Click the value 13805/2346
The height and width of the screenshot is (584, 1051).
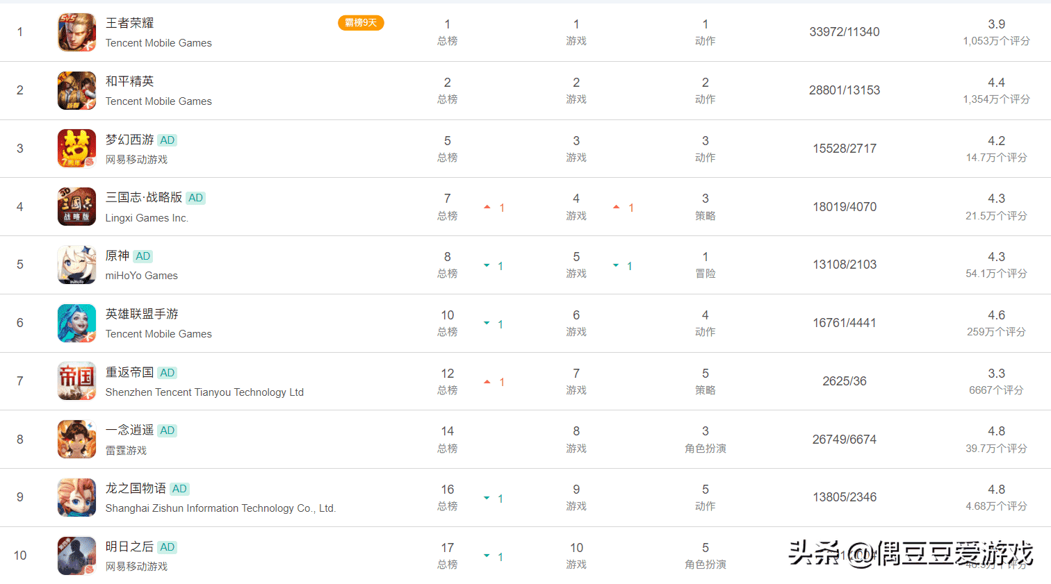(845, 497)
